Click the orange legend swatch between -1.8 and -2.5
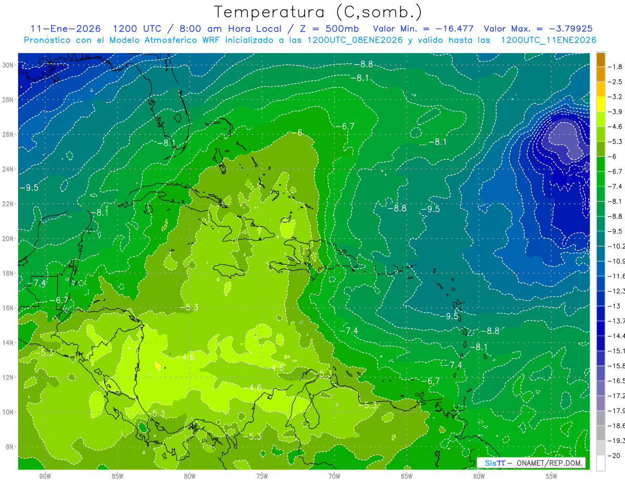The height and width of the screenshot is (483, 625). click(x=601, y=74)
